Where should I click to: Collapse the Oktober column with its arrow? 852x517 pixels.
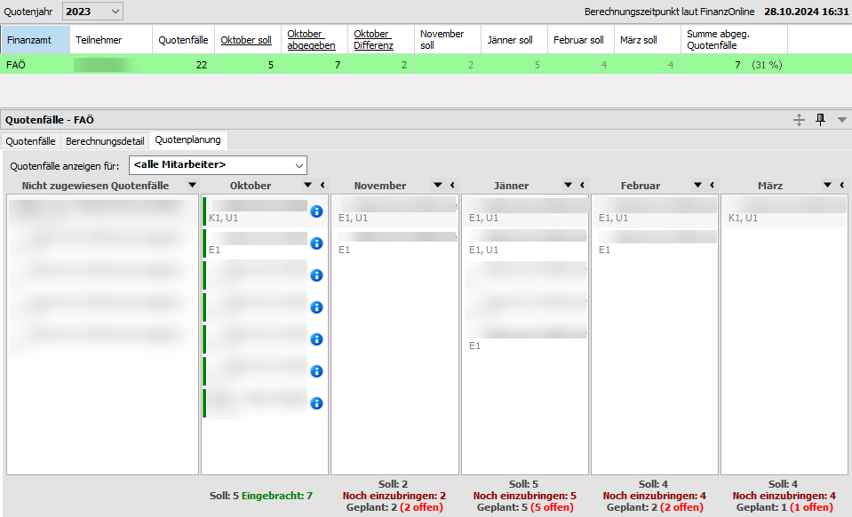click(x=322, y=186)
